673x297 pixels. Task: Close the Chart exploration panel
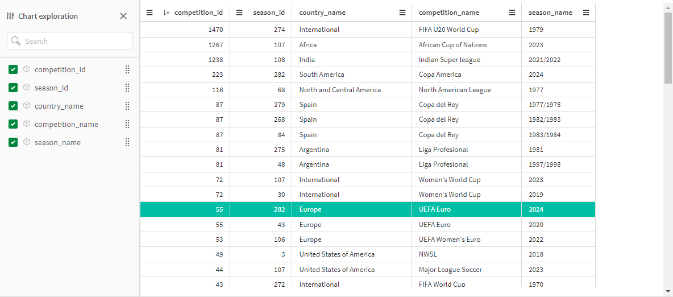point(123,16)
